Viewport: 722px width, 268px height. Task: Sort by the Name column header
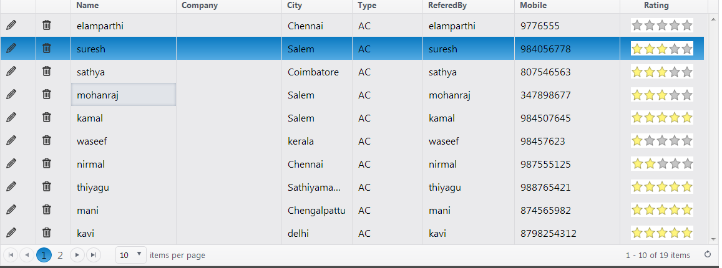88,6
